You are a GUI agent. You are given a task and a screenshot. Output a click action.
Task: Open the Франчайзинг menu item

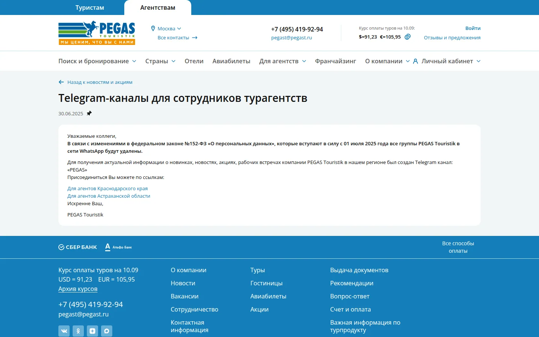(x=335, y=61)
